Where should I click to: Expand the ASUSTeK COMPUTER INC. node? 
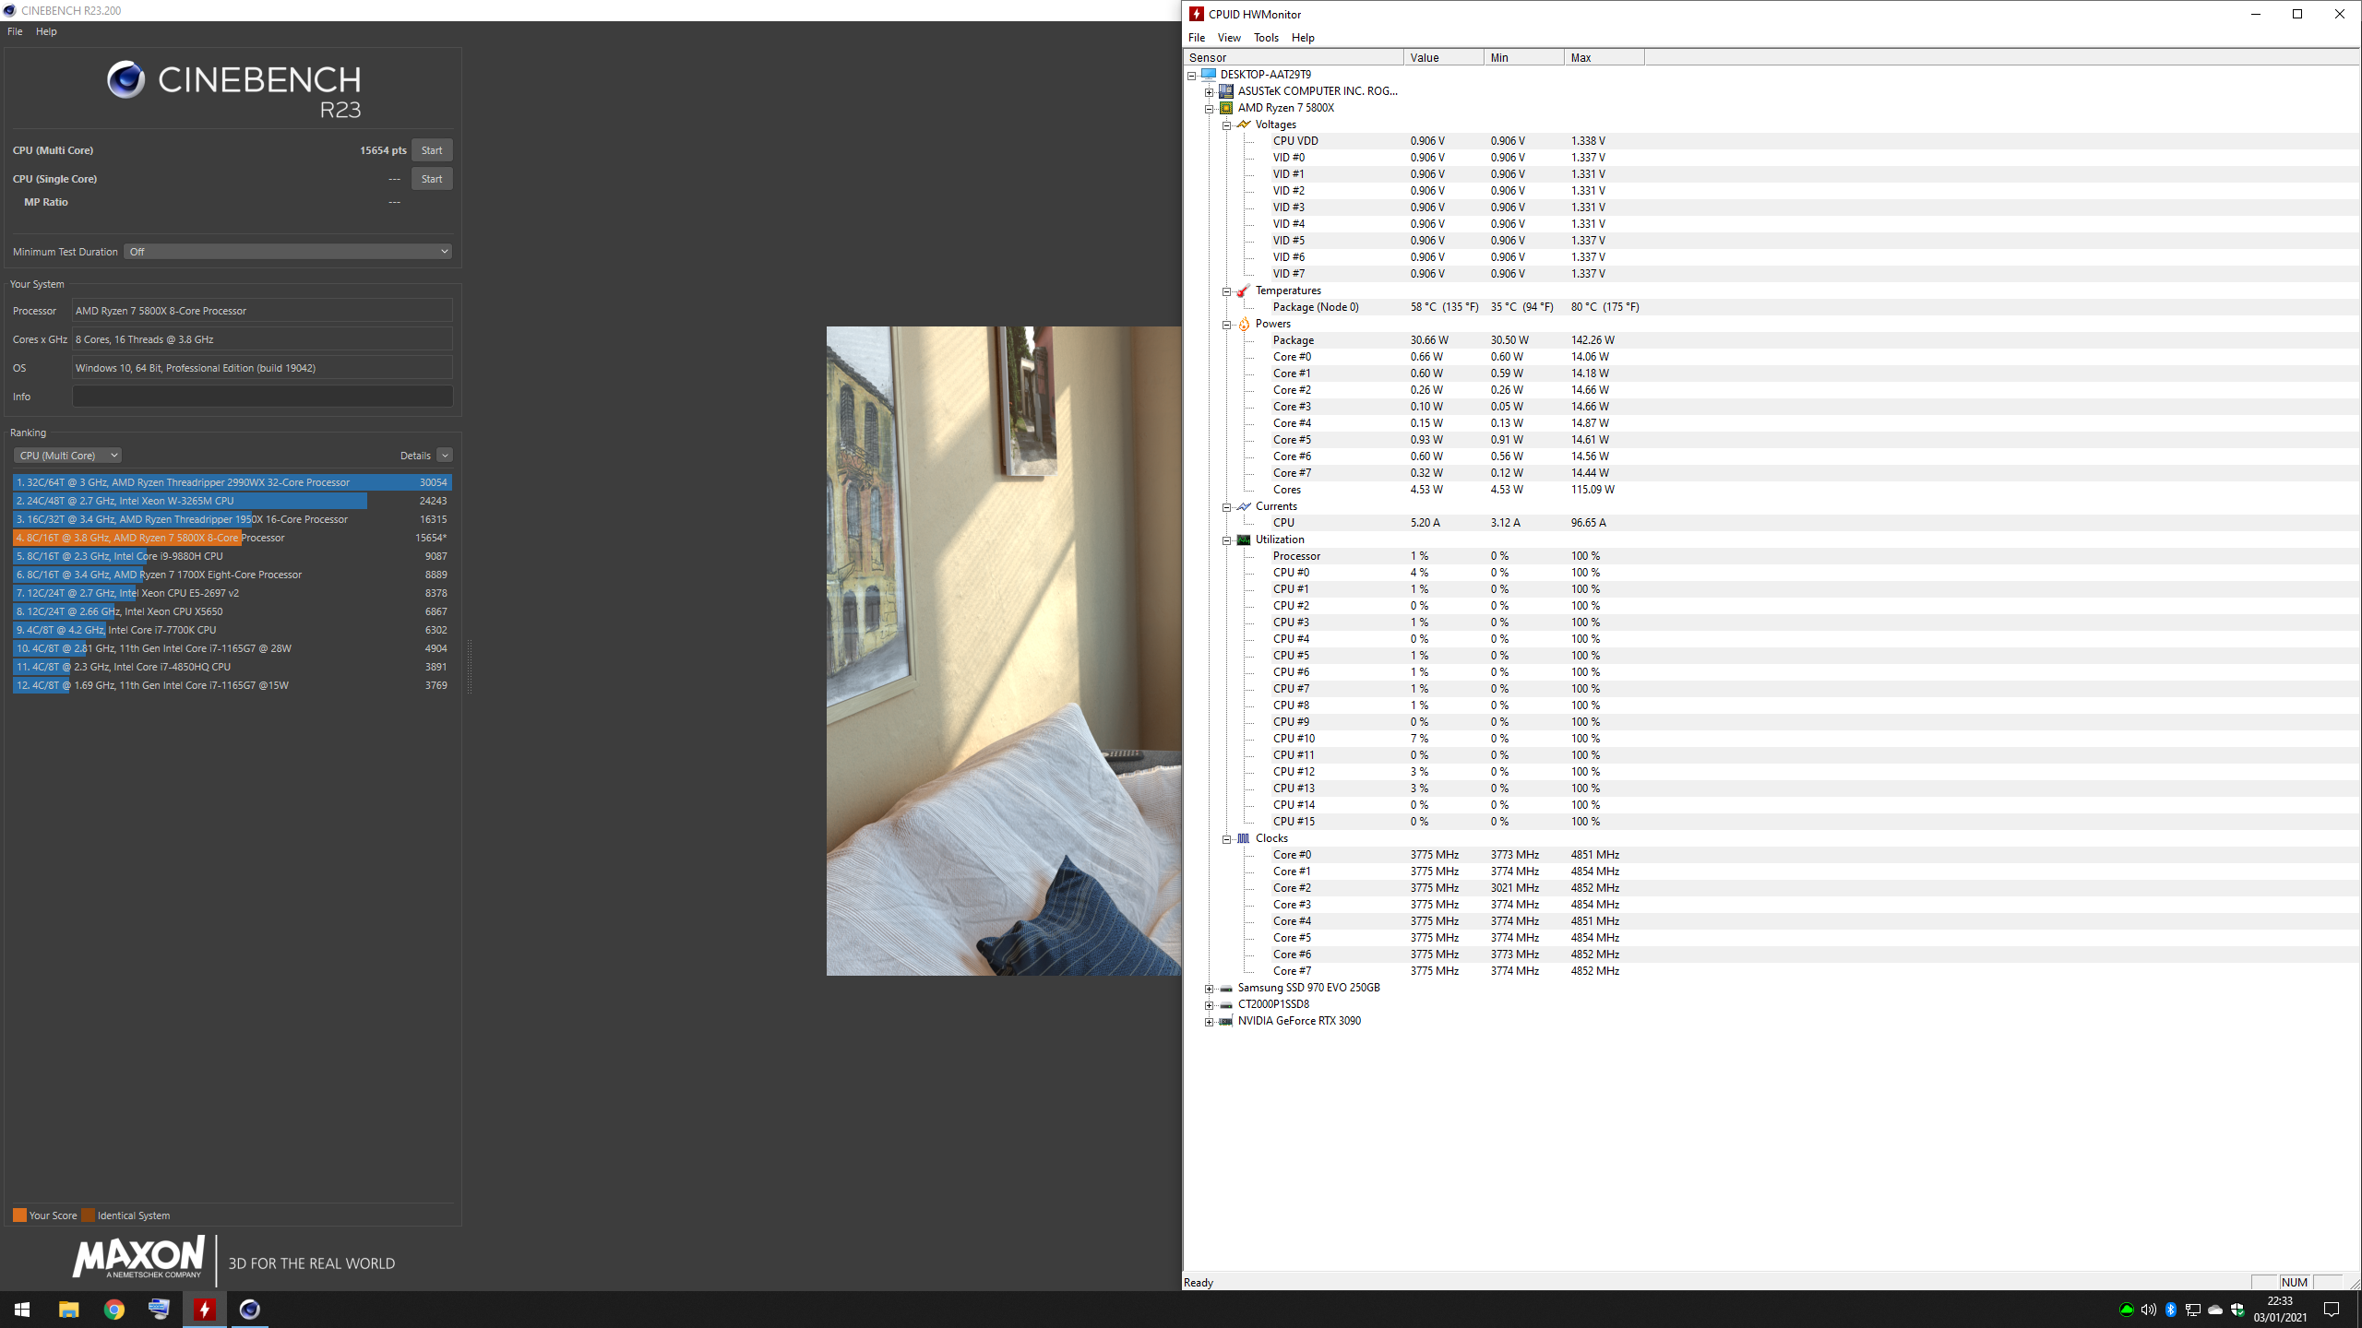(1210, 91)
